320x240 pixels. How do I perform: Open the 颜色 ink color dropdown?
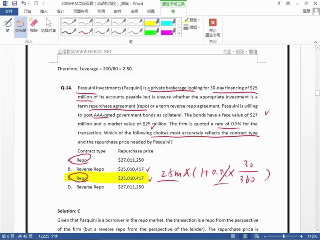pyautogui.click(x=192, y=20)
